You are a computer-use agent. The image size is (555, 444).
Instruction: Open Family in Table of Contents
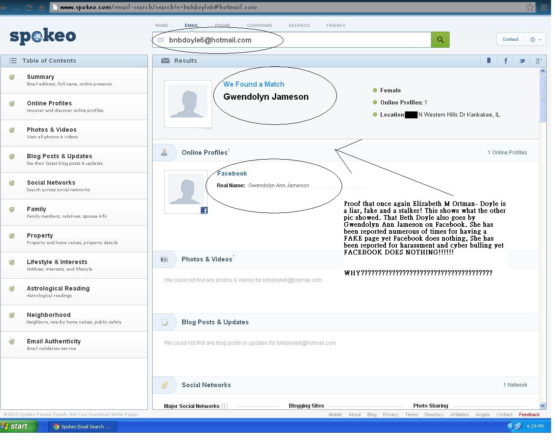click(74, 212)
